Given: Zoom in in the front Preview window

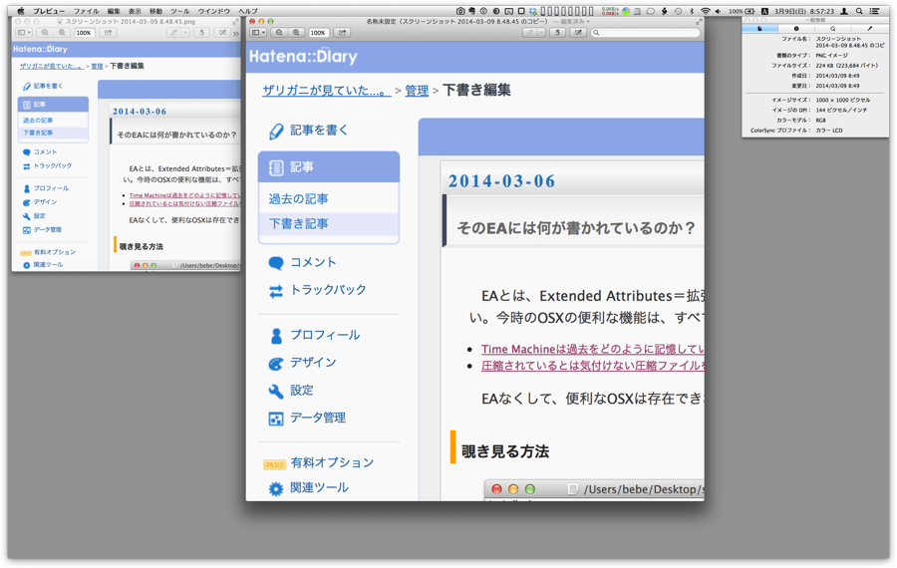Looking at the screenshot, I should pyautogui.click(x=296, y=33).
